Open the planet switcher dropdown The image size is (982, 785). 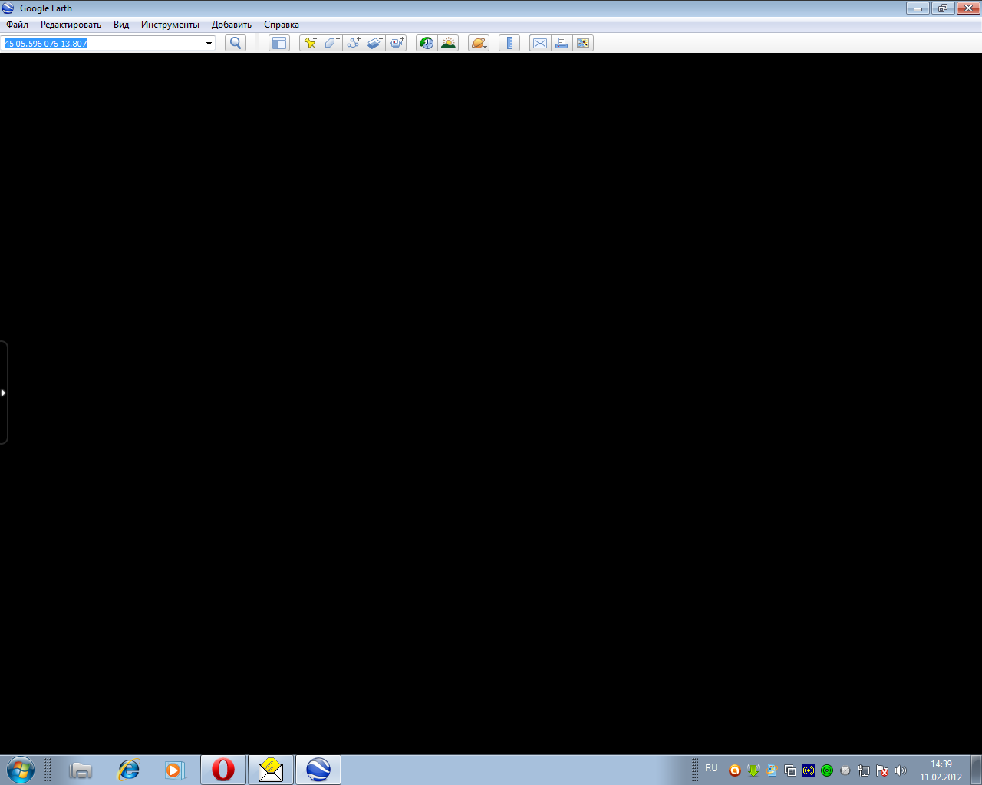coord(479,43)
